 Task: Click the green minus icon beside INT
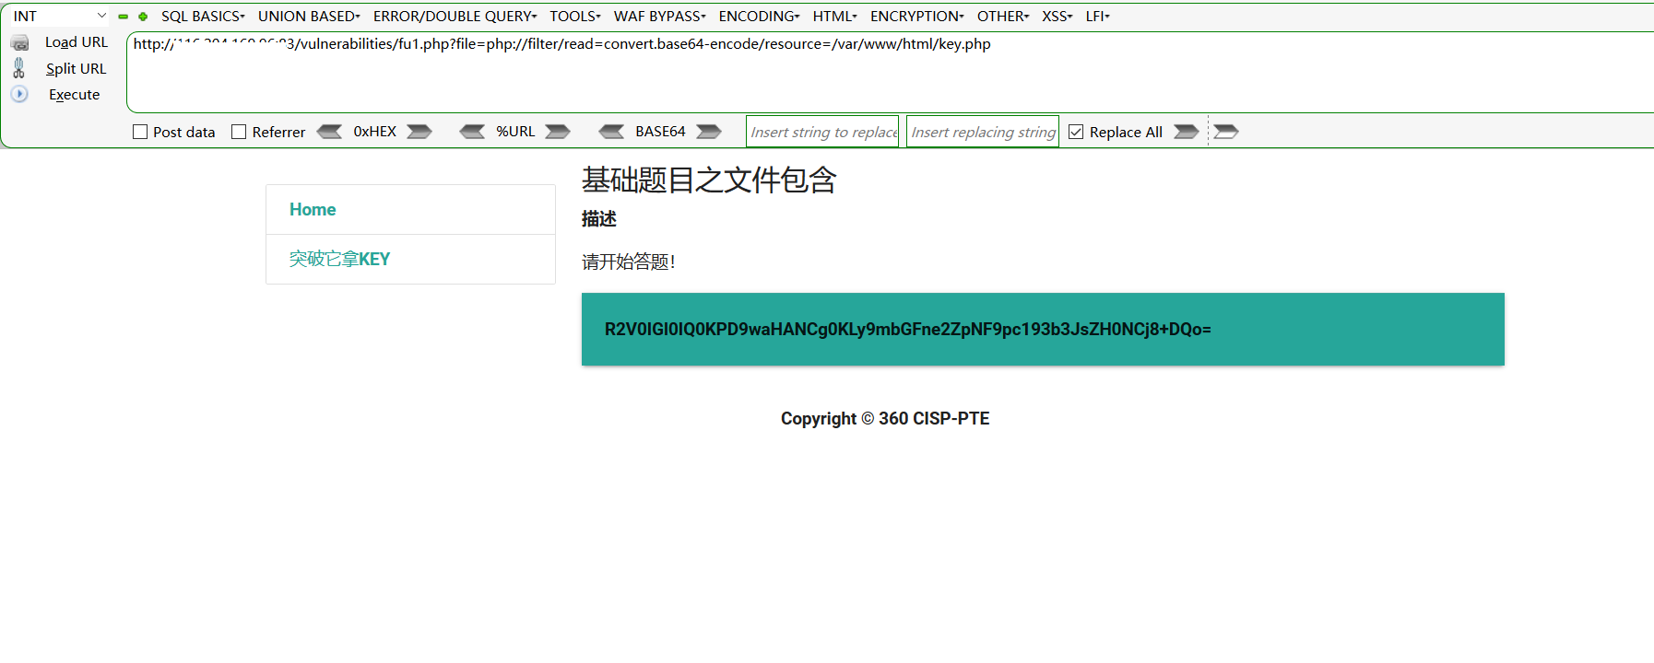click(x=123, y=17)
